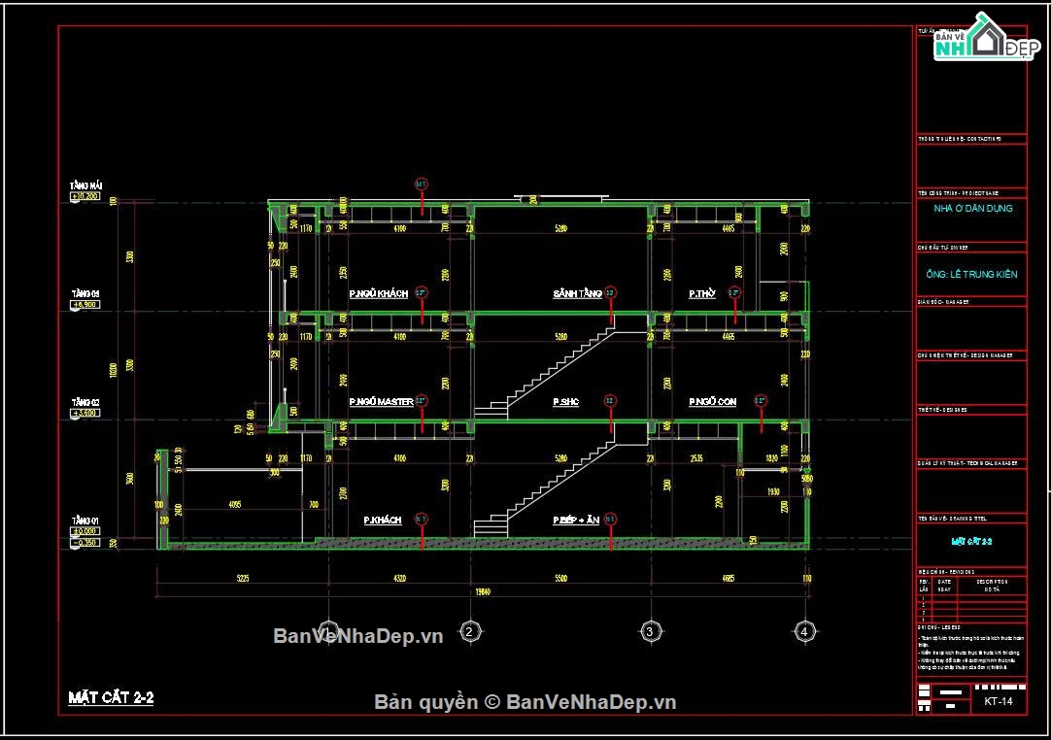Image resolution: width=1051 pixels, height=740 pixels.
Task: Select the P.BẾP + ĂN room label
Action: tap(576, 521)
